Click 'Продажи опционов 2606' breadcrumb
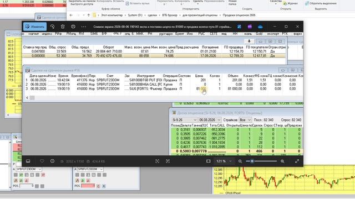Viewport: 355px width, 199px height. 239,15
